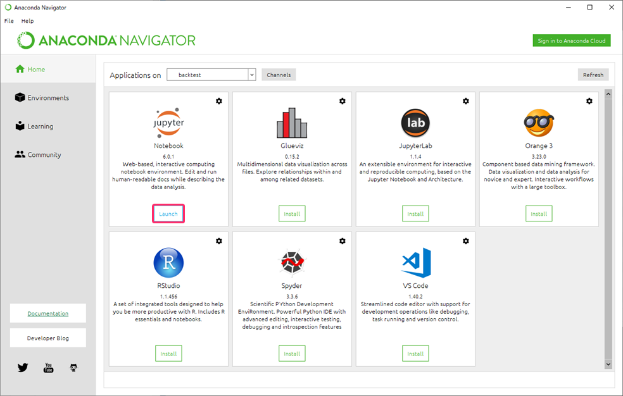
Task: Click VS Code version 1.40.2
Action: click(x=415, y=297)
